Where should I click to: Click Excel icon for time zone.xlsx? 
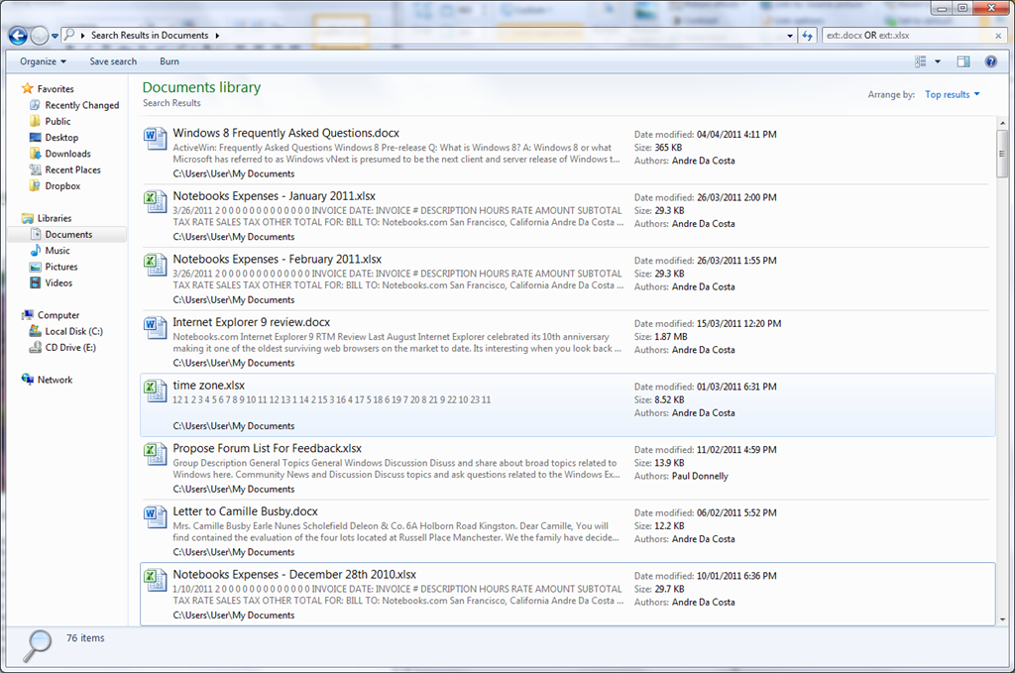pyautogui.click(x=156, y=392)
